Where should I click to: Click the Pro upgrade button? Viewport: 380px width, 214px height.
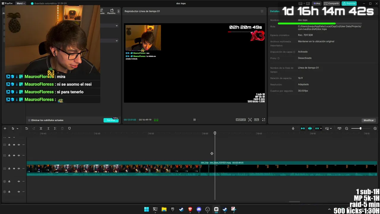tap(317, 3)
